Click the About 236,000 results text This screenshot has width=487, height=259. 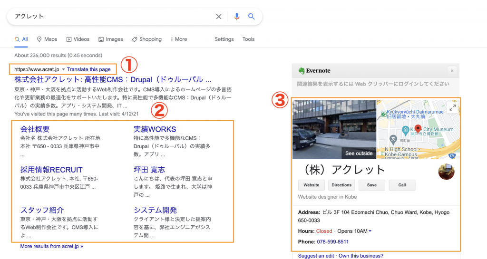pos(58,56)
